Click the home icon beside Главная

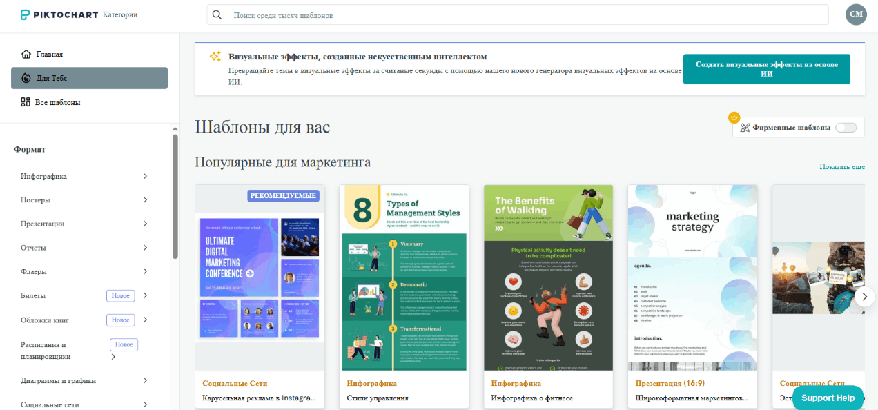pos(26,54)
